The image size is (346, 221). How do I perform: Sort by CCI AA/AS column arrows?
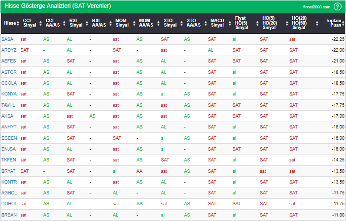pos(64,23)
